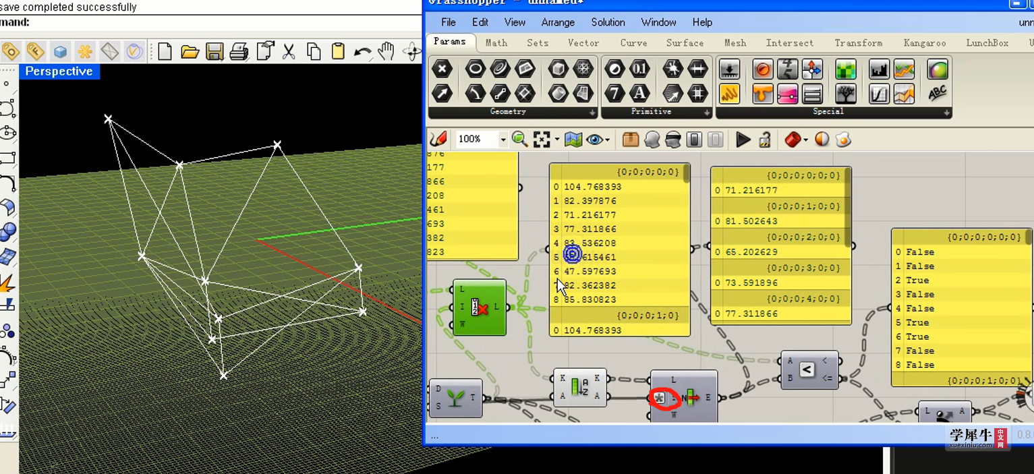Switch to the Kangaroo tab
The width and height of the screenshot is (1034, 474).
(925, 42)
